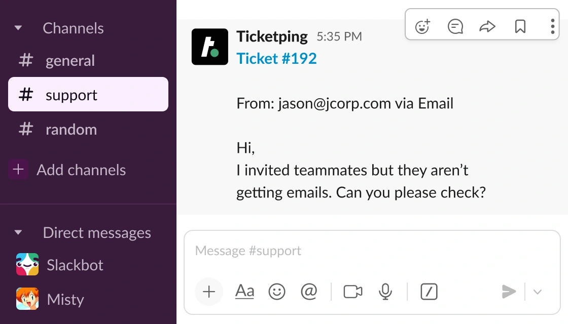Add an emoji reaction to the ticket message
The image size is (568, 324).
[x=422, y=26]
